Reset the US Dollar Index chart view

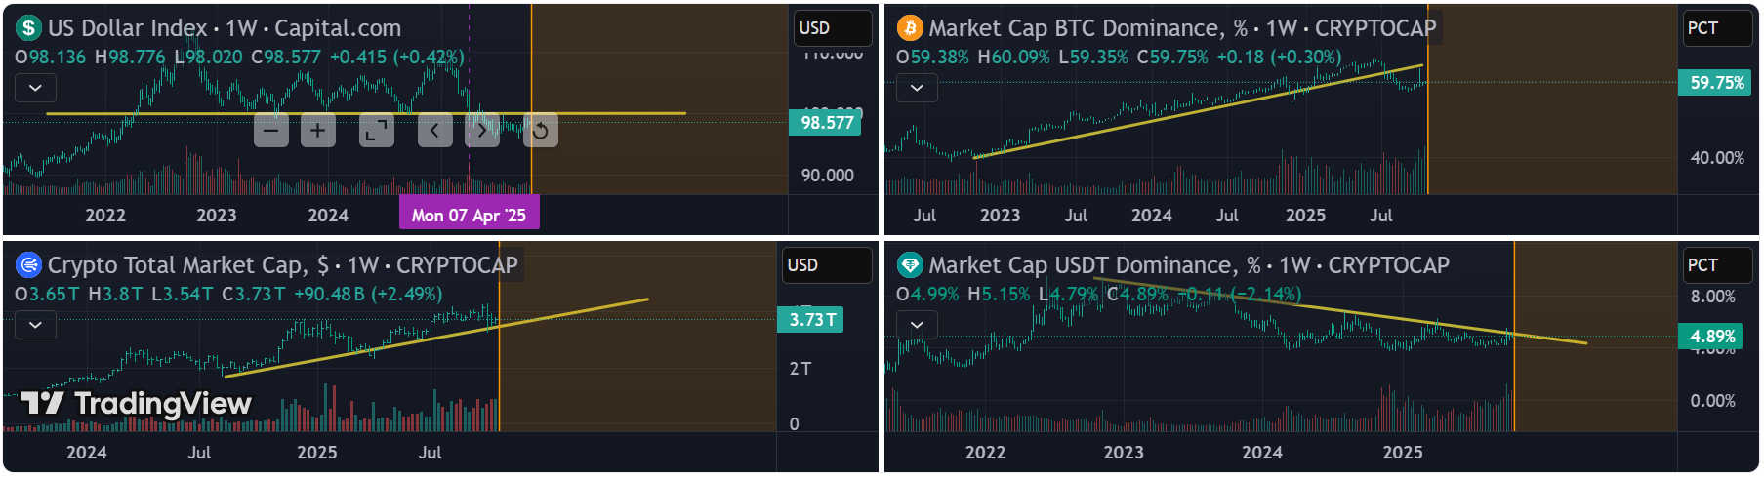[x=540, y=130]
